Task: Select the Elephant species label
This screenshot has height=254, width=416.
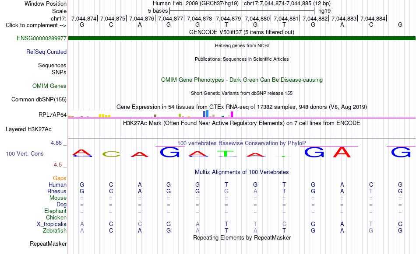Action: click(55, 211)
